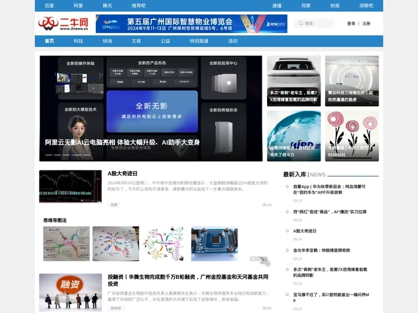Open A股大奇迹日 in the 最新入库 list
The height and width of the screenshot is (313, 418).
pos(304,231)
